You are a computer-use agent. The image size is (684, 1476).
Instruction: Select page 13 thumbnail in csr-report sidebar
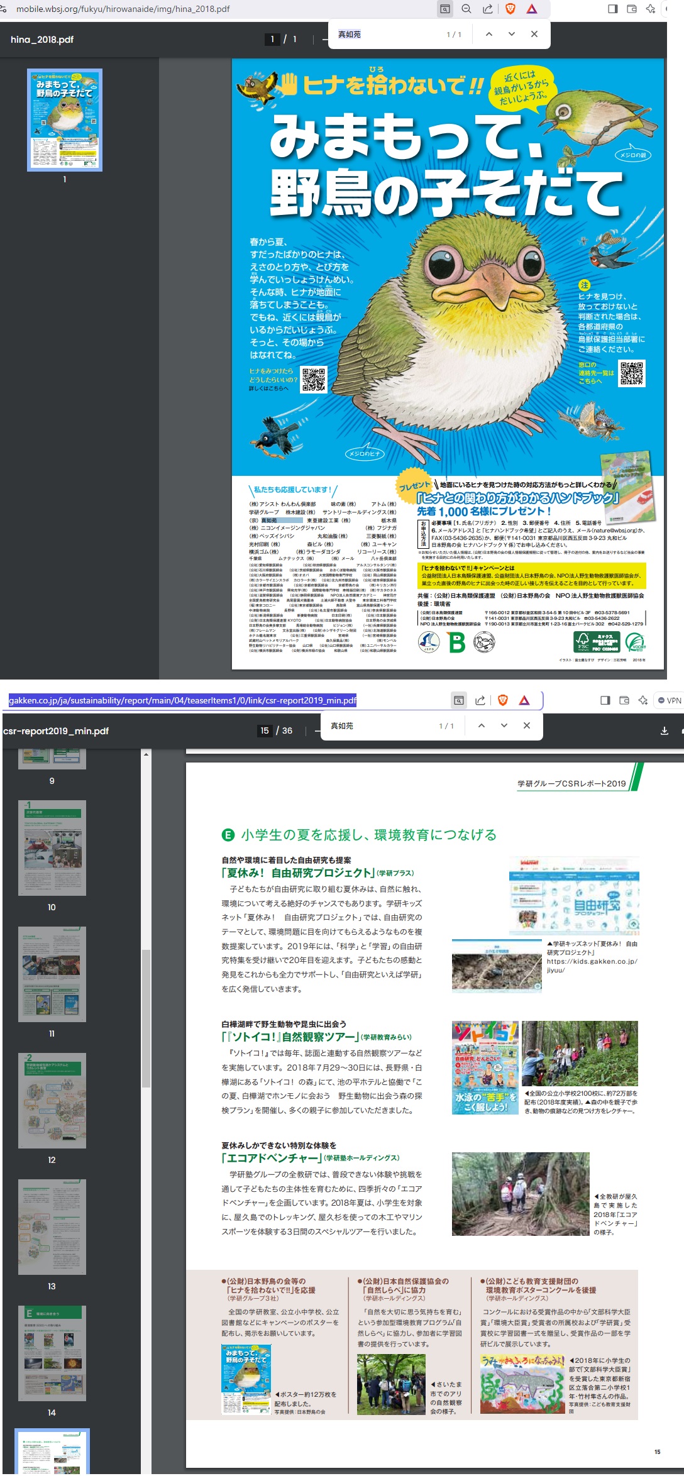click(52, 1227)
